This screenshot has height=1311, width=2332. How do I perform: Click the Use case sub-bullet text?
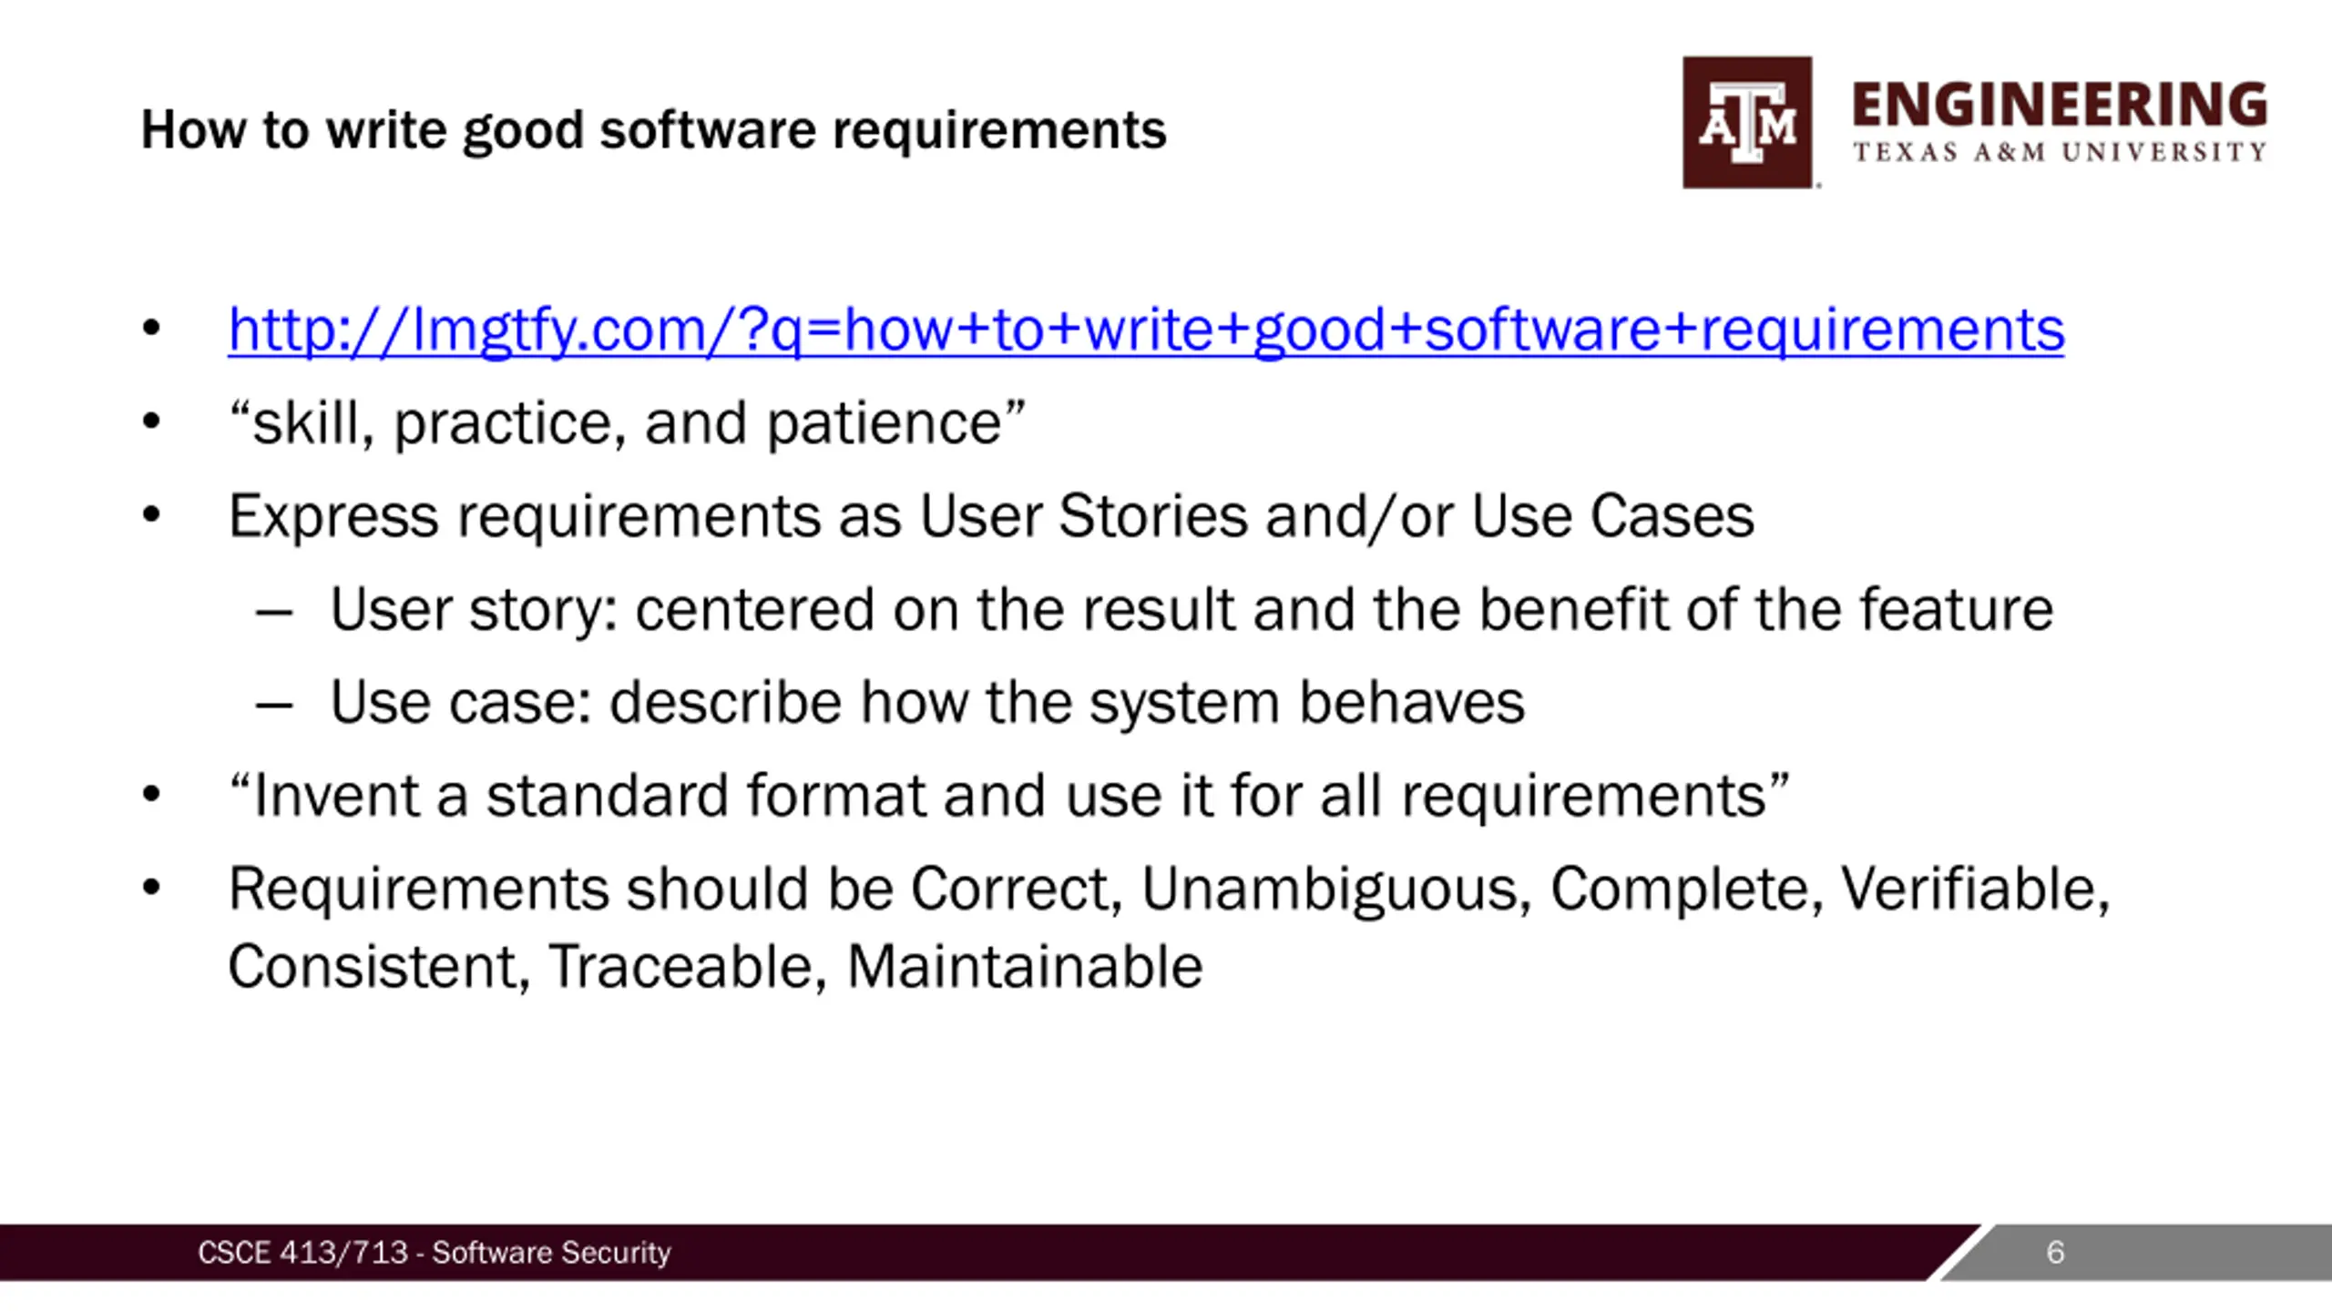[927, 703]
